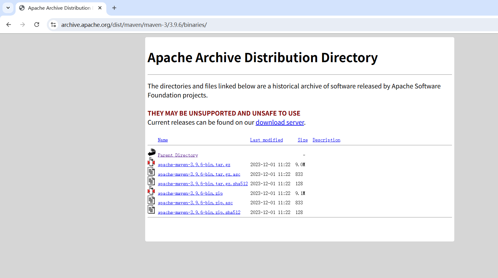
Task: Click the document icon beside bin.zip.sha512
Action: pyautogui.click(x=151, y=210)
